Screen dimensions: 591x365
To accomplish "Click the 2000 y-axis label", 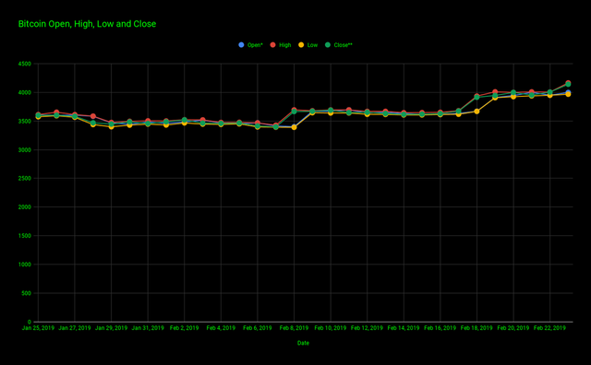I will [x=25, y=207].
